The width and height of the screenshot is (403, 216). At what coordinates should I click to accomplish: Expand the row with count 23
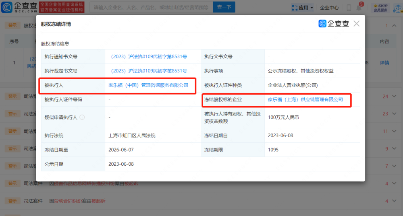pos(394,114)
